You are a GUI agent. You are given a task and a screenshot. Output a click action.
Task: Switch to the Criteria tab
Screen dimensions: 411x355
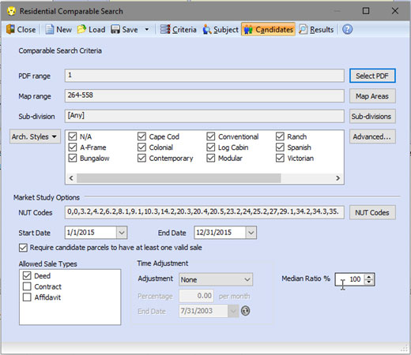[178, 29]
